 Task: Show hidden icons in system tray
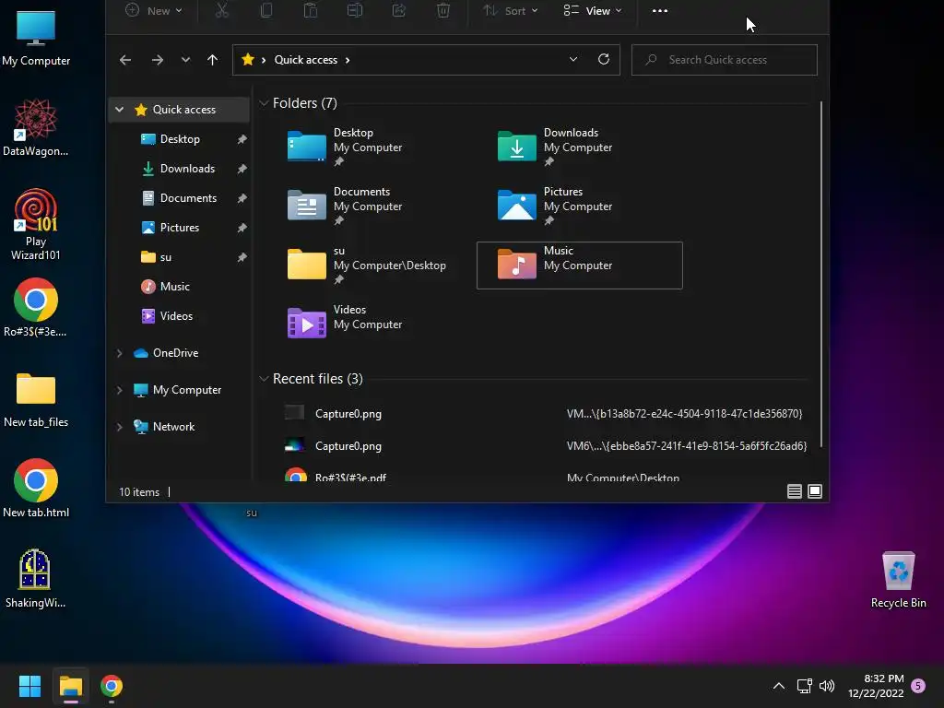(778, 686)
